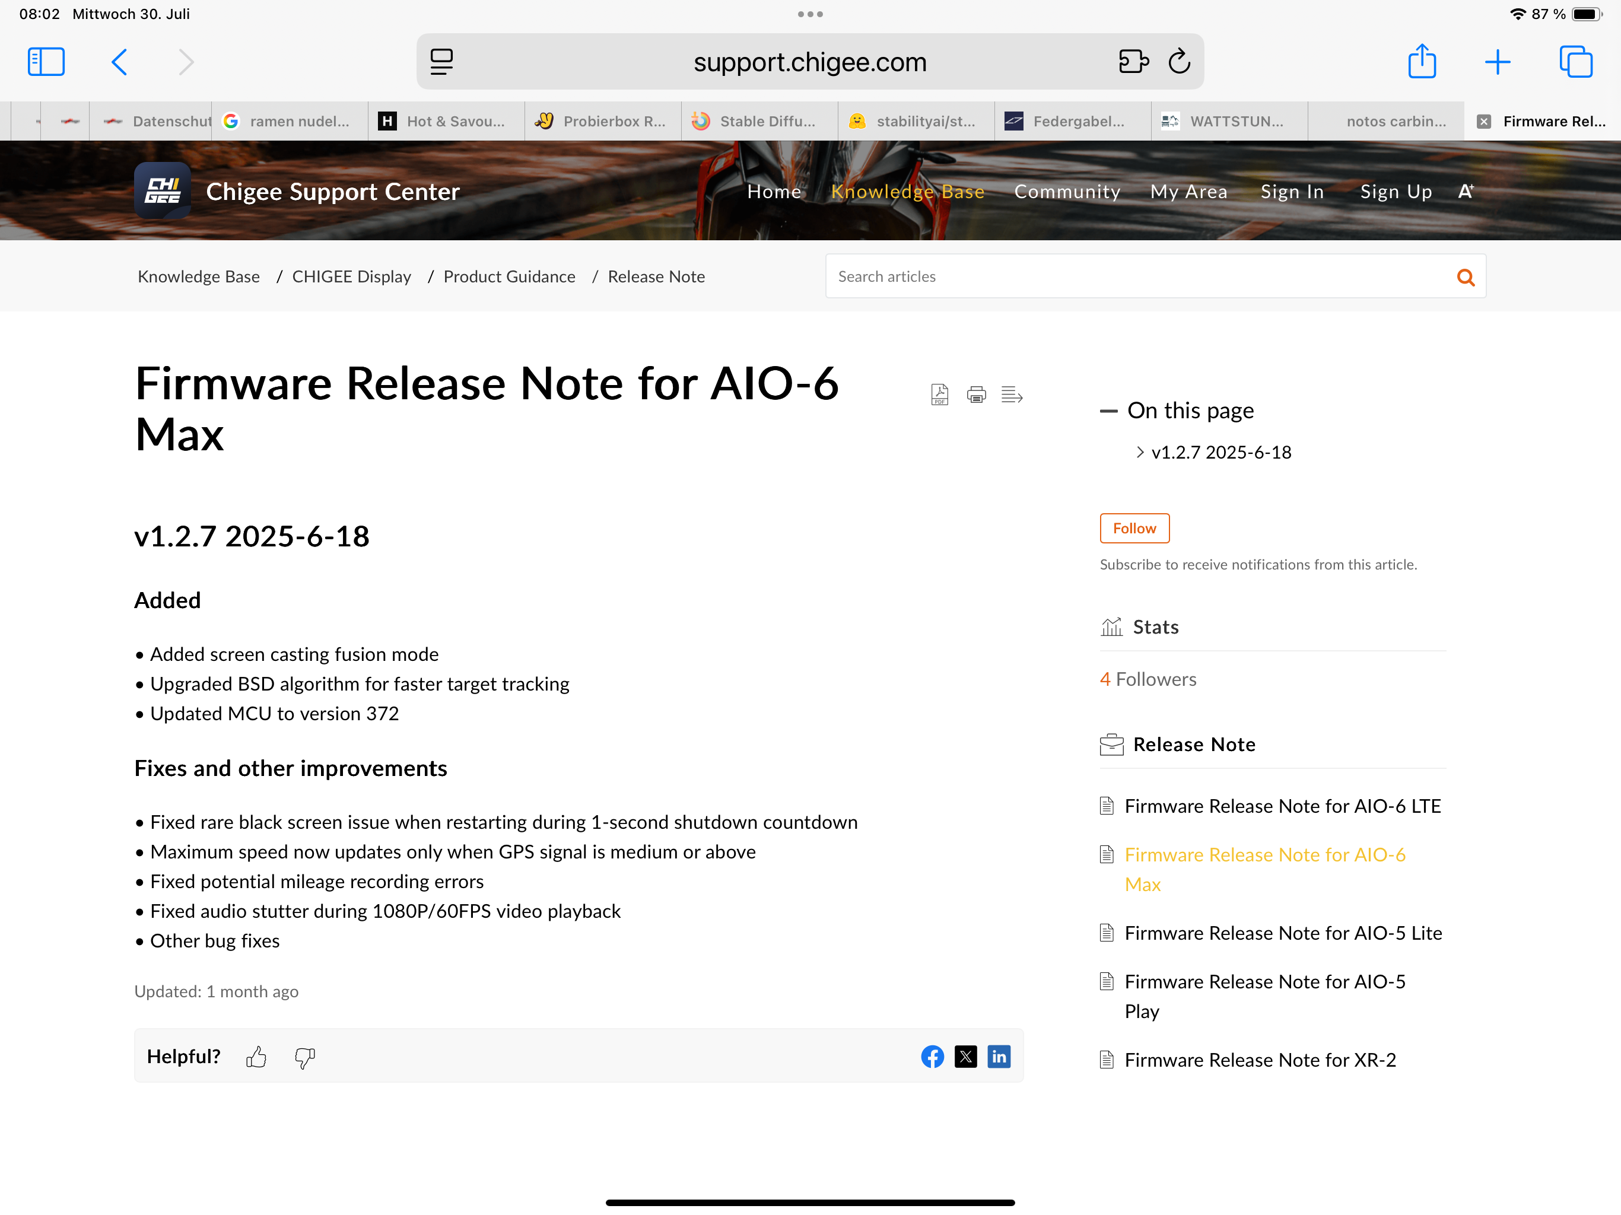Toggle Safari sidebar panel
1621x1215 pixels.
46,62
